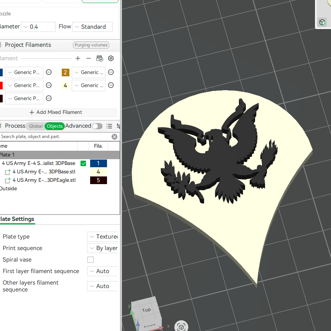The image size is (331, 331).
Task: Switch process scope to Global
Action: pyautogui.click(x=36, y=126)
